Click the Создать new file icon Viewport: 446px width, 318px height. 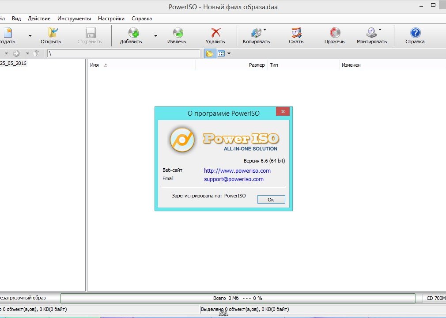[x=8, y=33]
